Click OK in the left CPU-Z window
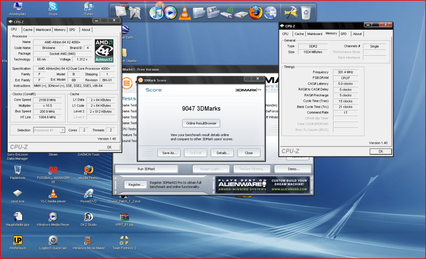 109,147
